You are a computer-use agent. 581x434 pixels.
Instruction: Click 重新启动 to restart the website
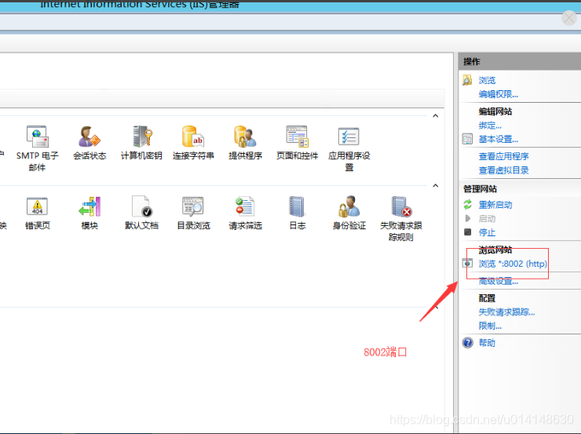(x=495, y=205)
